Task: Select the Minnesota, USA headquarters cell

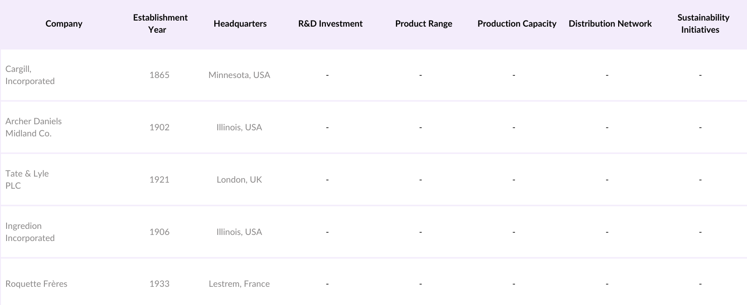Action: [239, 75]
